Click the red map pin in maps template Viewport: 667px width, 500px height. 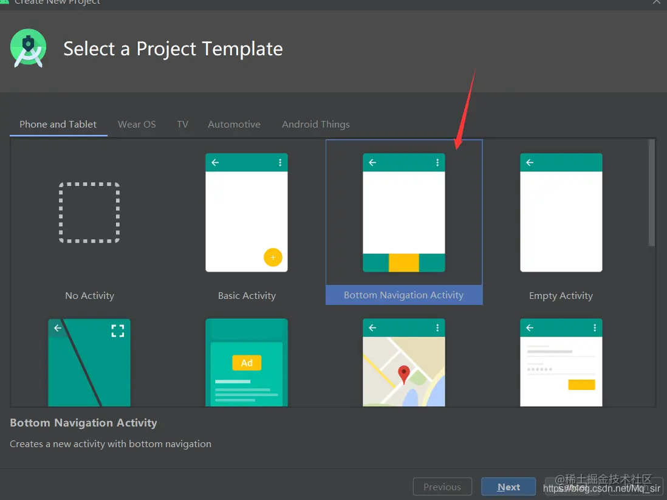click(x=404, y=374)
